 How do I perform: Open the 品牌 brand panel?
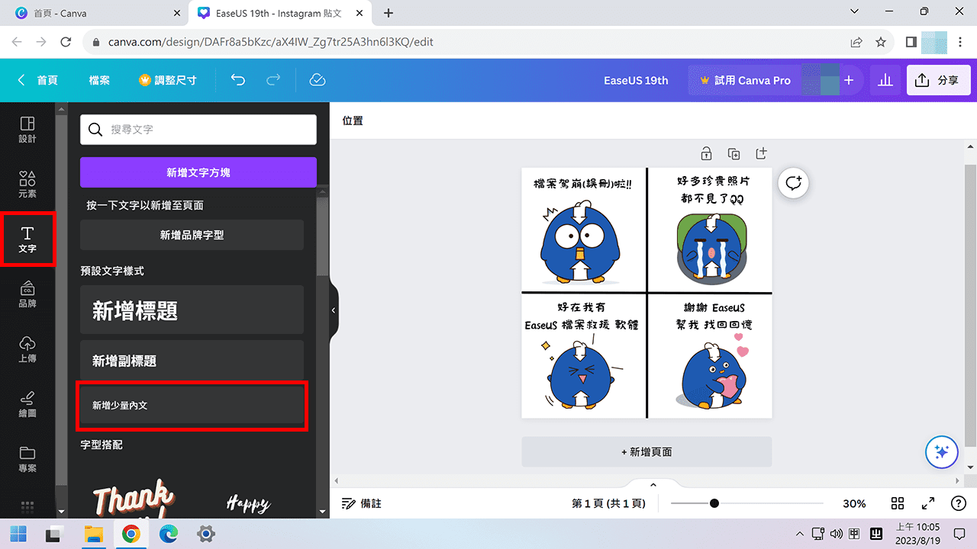27,294
